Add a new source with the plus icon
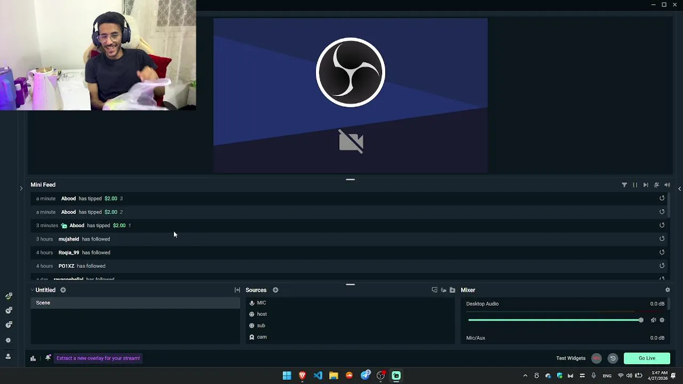 275,290
